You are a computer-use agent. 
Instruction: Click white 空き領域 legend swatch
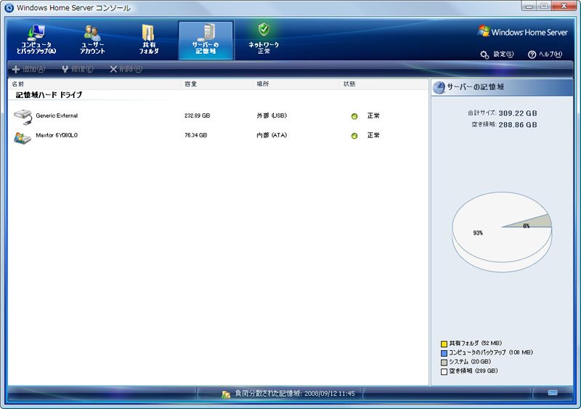(444, 371)
